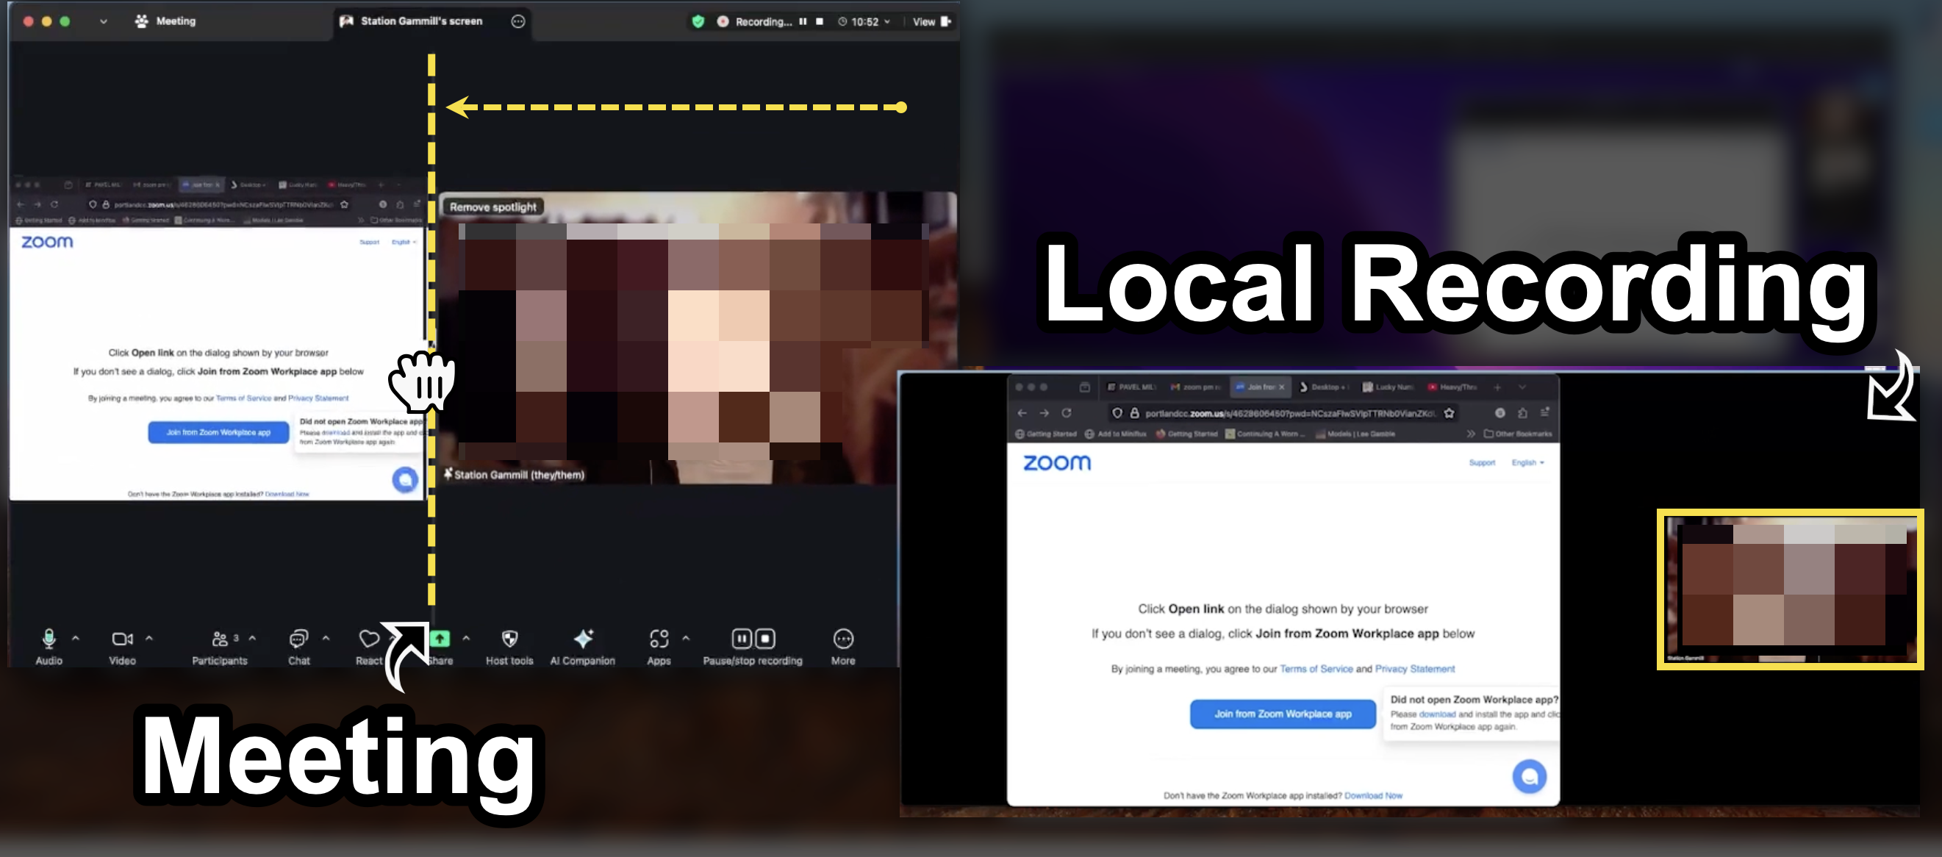Screen dimensions: 1942x857
Task: Expand the meeting timer dropdown
Action: pos(887,22)
